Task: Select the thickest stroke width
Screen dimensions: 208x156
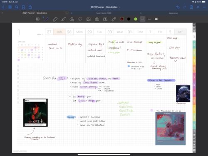Action: point(156,19)
